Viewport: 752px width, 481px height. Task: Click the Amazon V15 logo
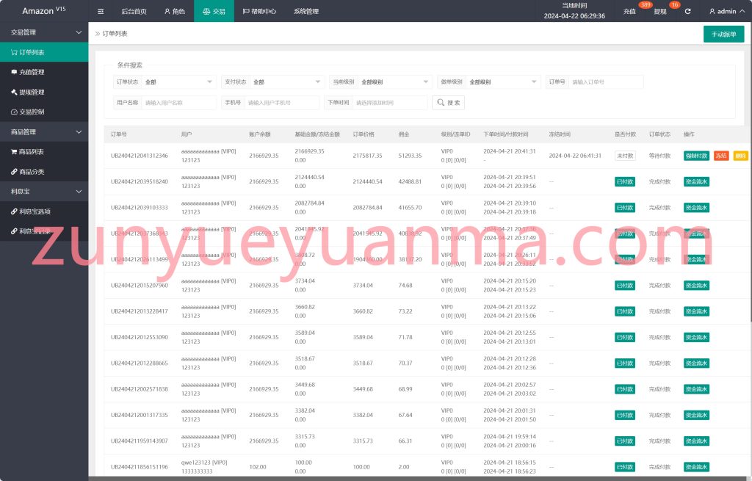pyautogui.click(x=43, y=10)
